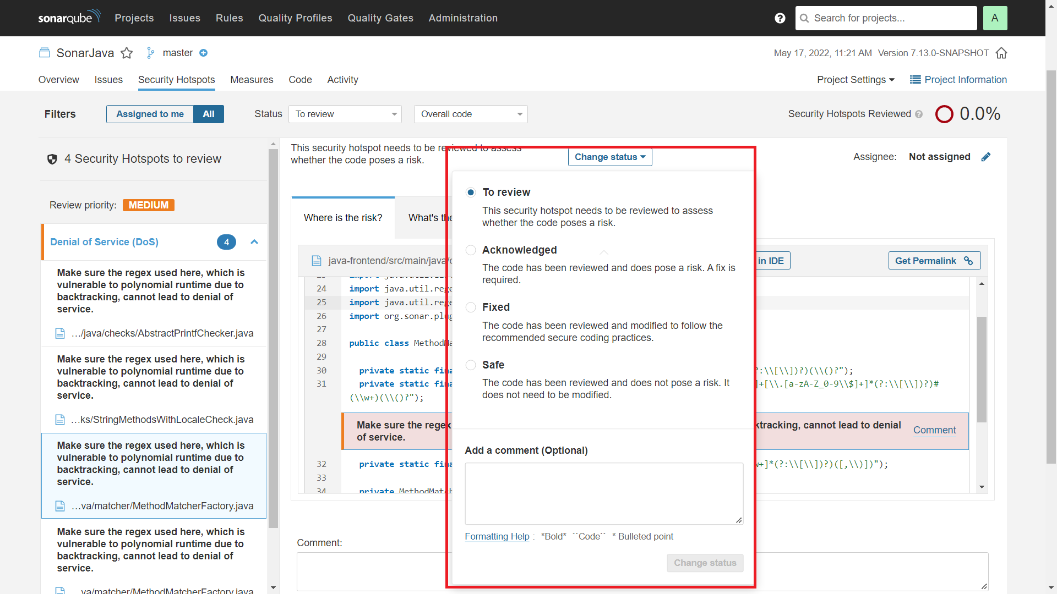
Task: Click the Get Permalink button
Action: click(x=934, y=261)
